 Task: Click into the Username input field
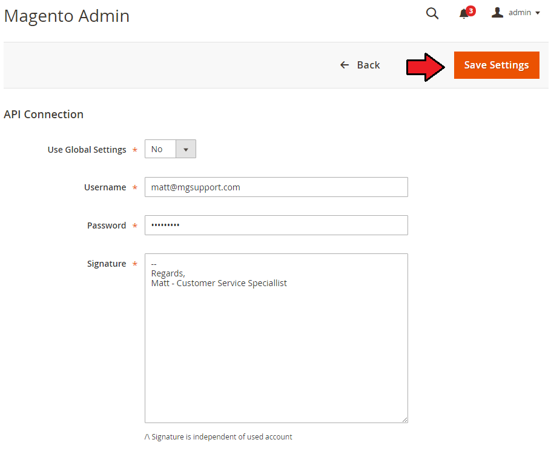point(276,187)
